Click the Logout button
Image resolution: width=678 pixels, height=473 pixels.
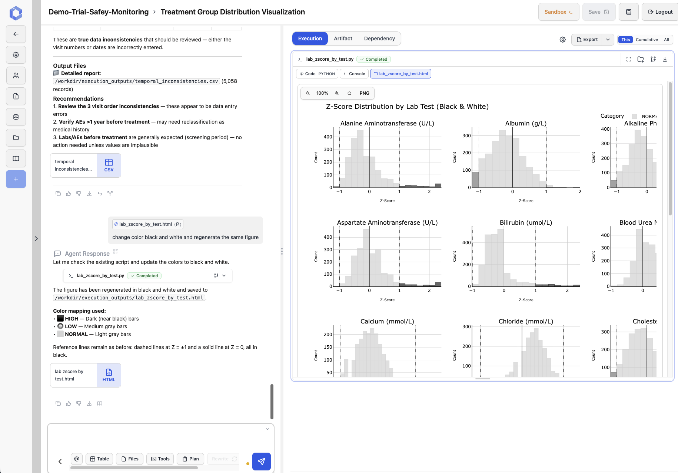point(660,12)
